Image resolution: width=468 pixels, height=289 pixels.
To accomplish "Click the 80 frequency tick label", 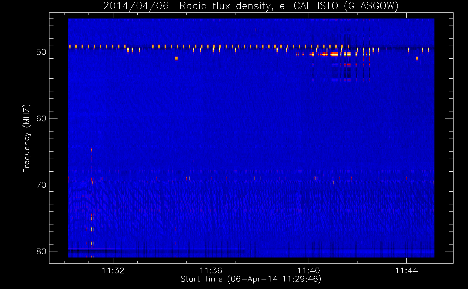I will 41,251.
